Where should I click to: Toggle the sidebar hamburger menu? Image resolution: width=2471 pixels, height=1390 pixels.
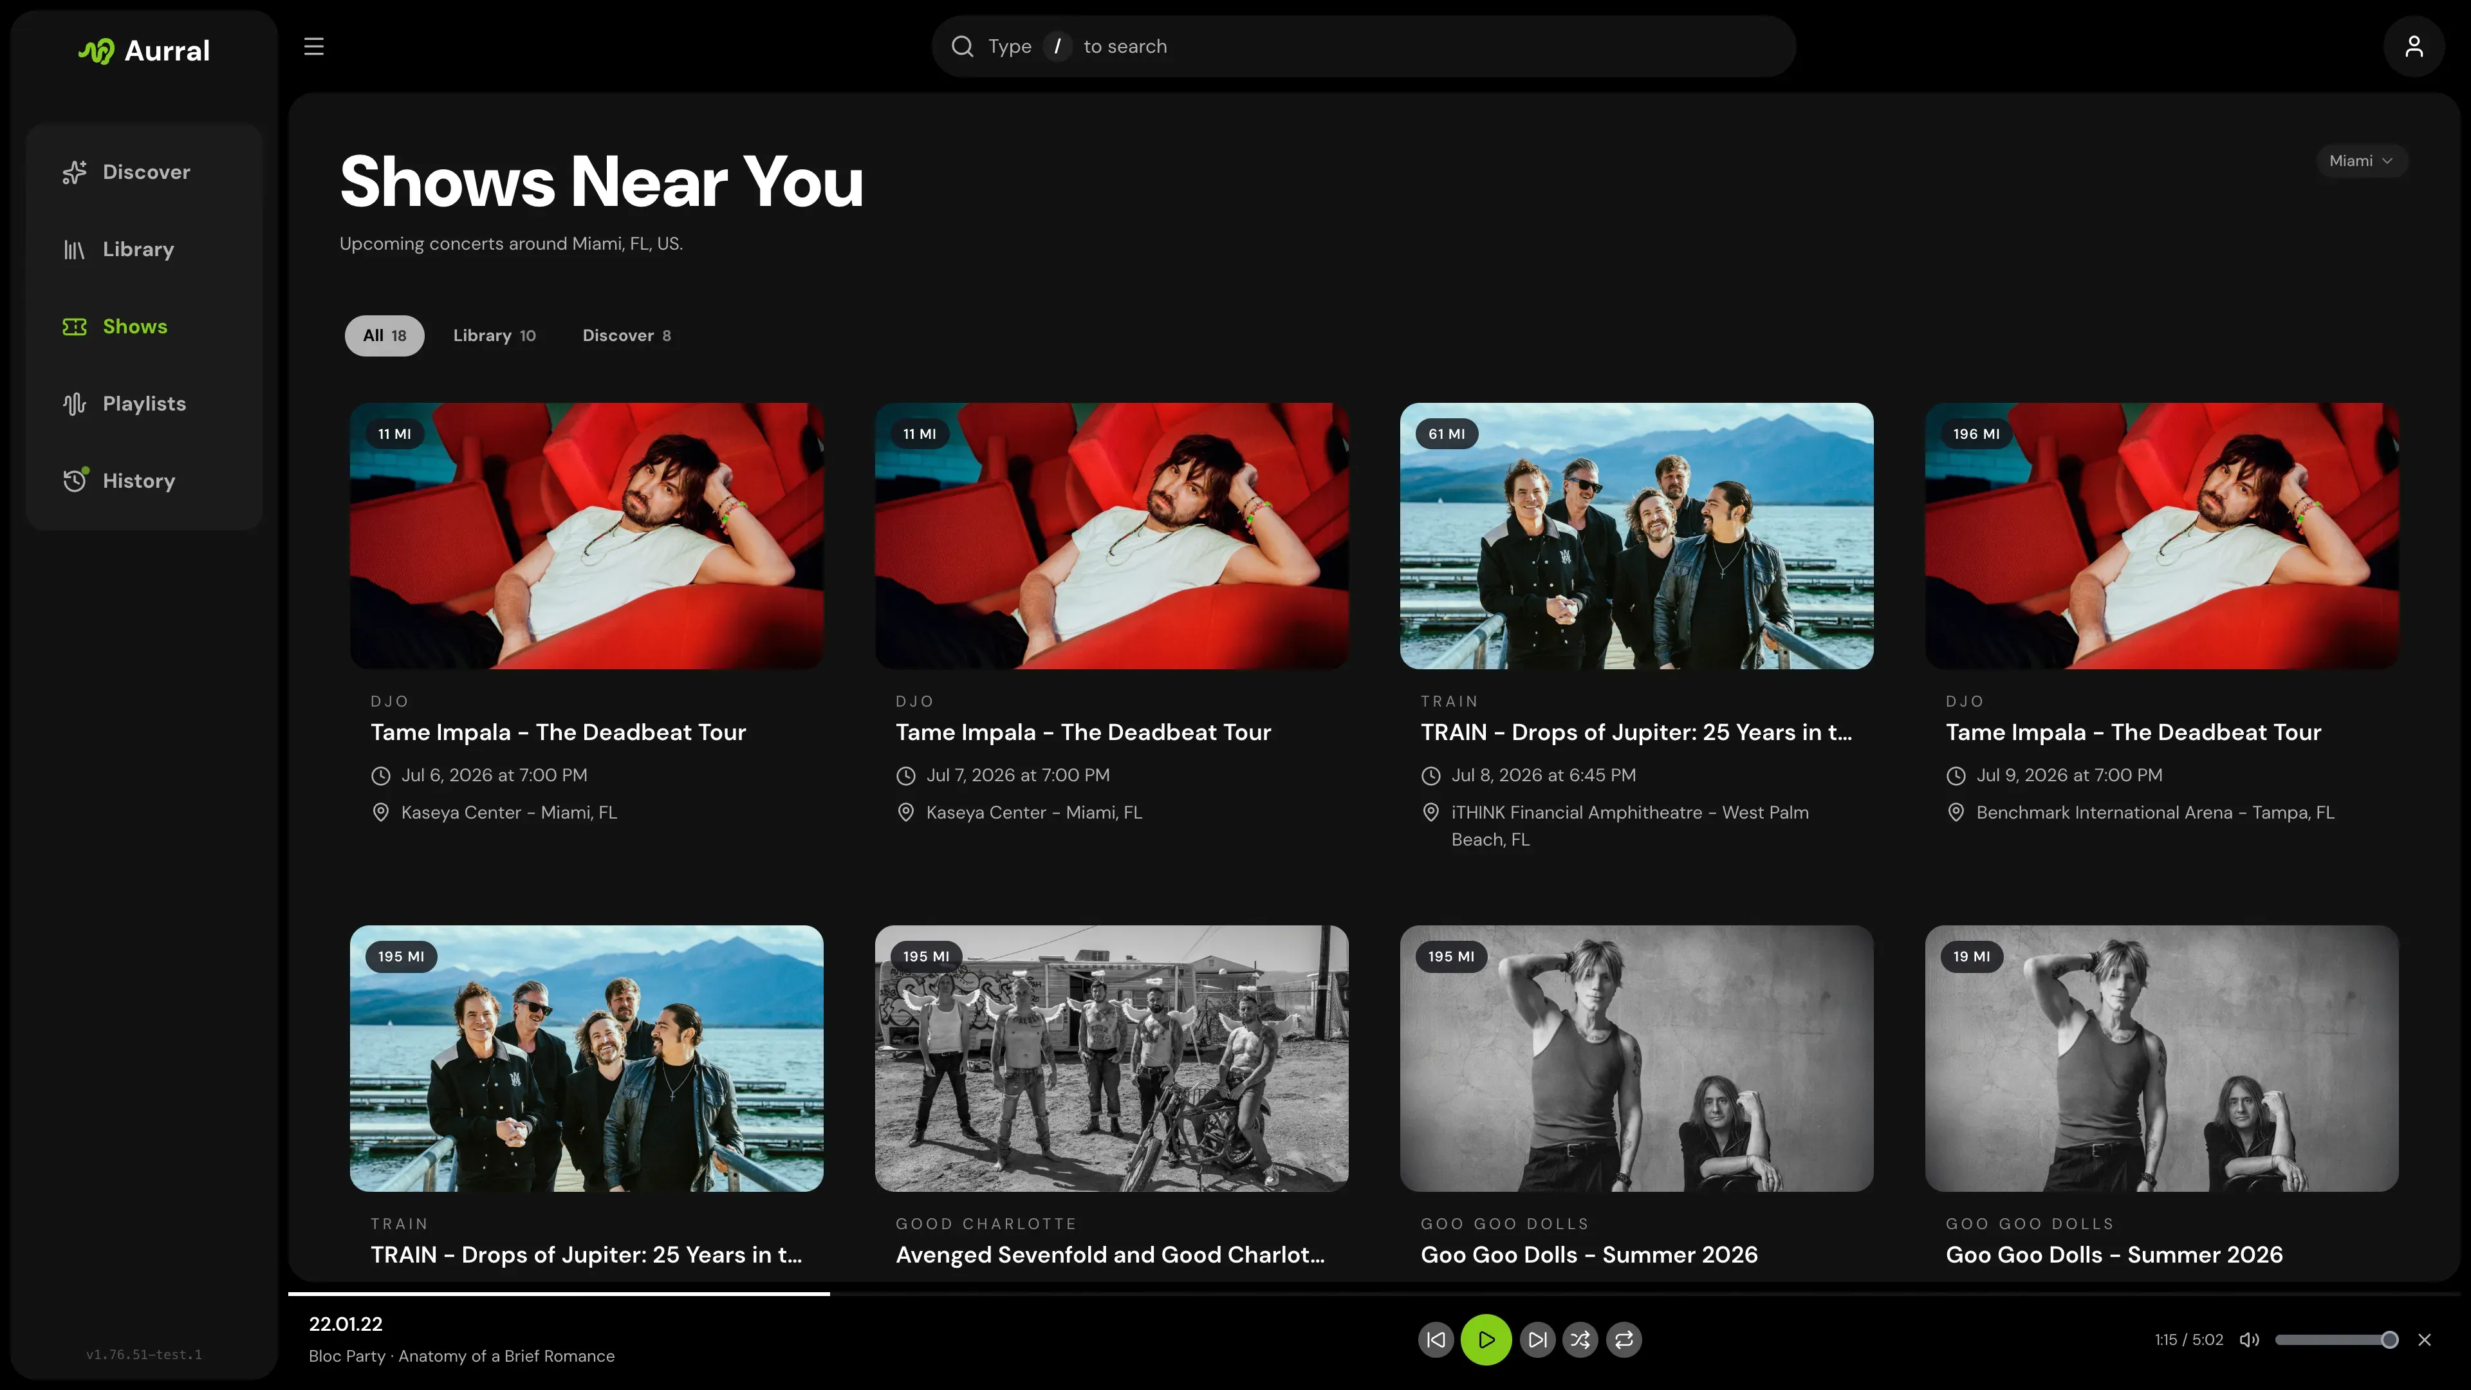(313, 46)
